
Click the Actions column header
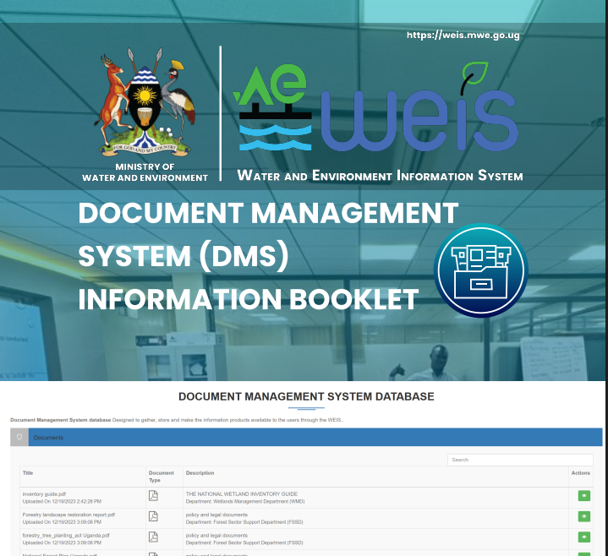click(580, 472)
